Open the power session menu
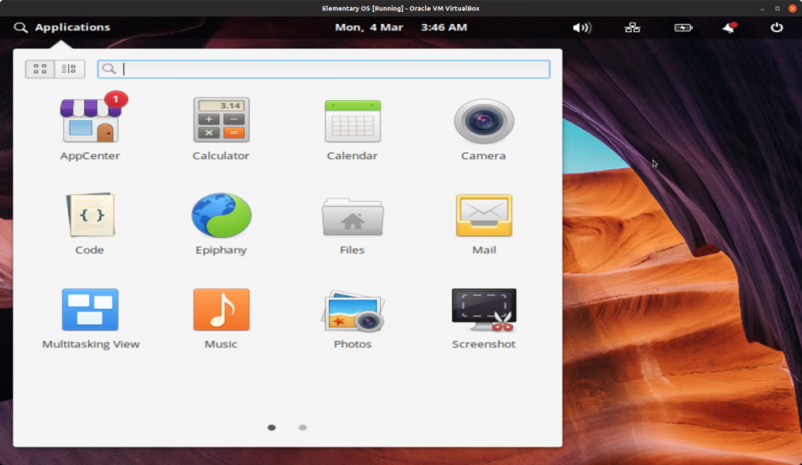This screenshot has height=465, width=802. coord(776,27)
